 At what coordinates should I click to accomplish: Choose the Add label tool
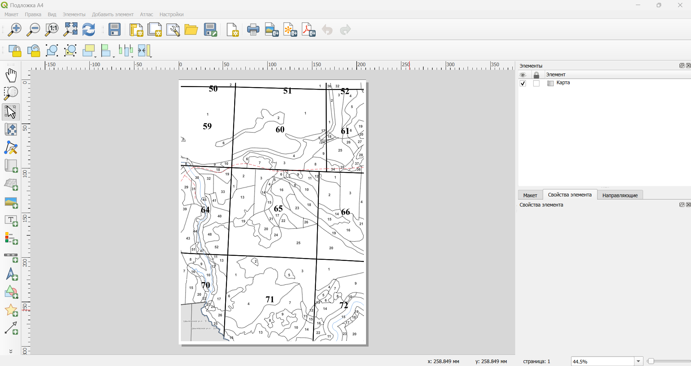11,220
